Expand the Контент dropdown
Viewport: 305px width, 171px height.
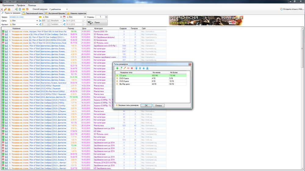(36, 24)
